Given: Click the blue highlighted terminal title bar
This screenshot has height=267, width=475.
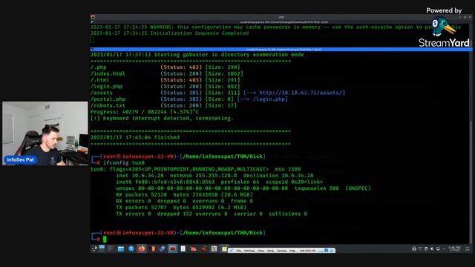Looking at the screenshot, I should pyautogui.click(x=281, y=50).
